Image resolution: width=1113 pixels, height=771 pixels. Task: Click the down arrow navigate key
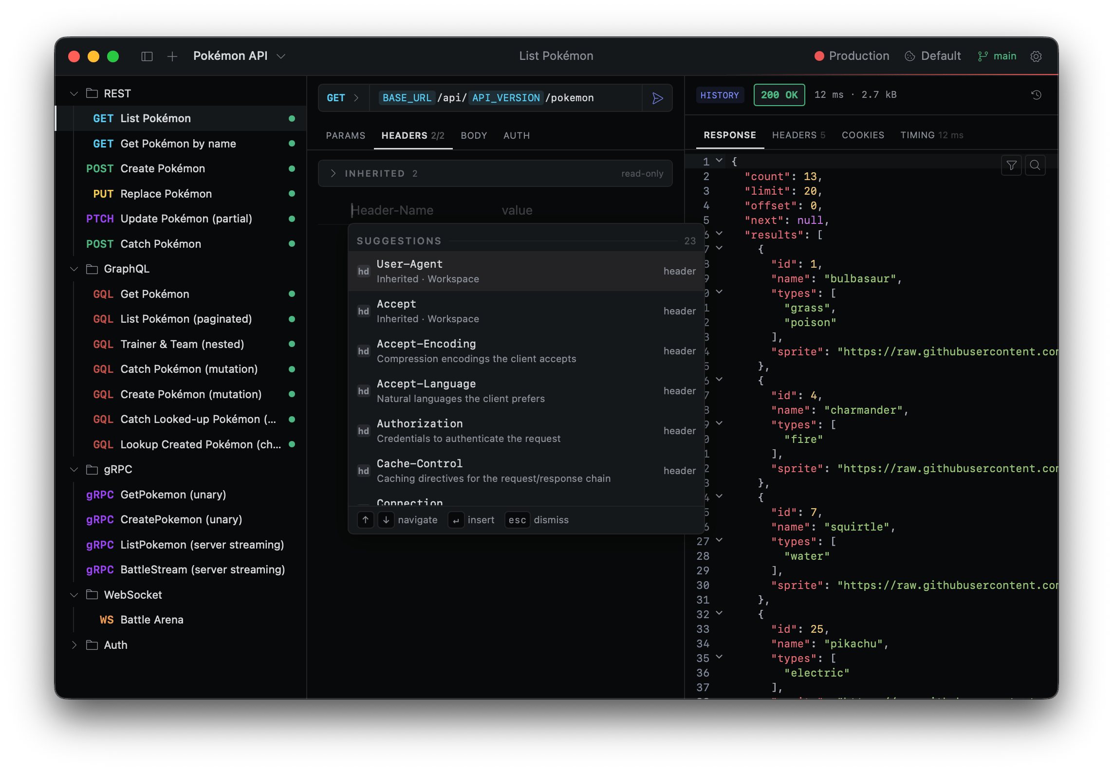[x=386, y=520]
